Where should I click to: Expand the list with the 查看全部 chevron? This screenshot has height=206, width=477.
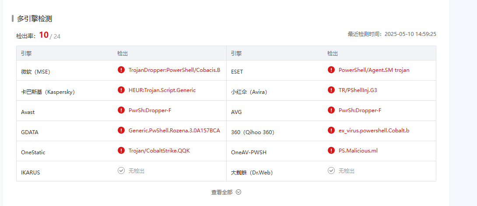[x=238, y=192]
